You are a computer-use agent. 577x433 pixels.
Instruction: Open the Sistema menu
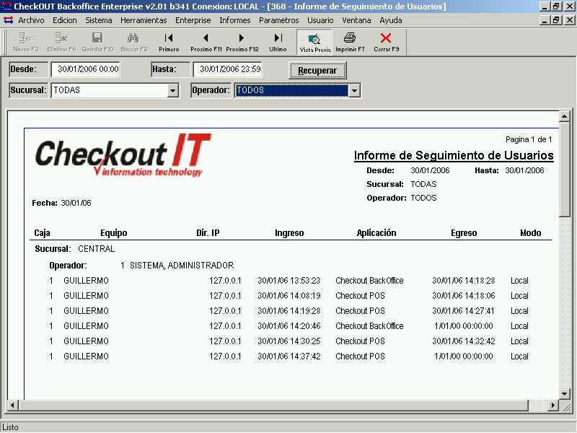99,20
